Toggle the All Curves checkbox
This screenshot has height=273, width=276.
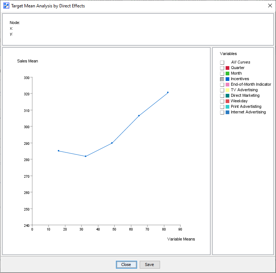click(222, 62)
